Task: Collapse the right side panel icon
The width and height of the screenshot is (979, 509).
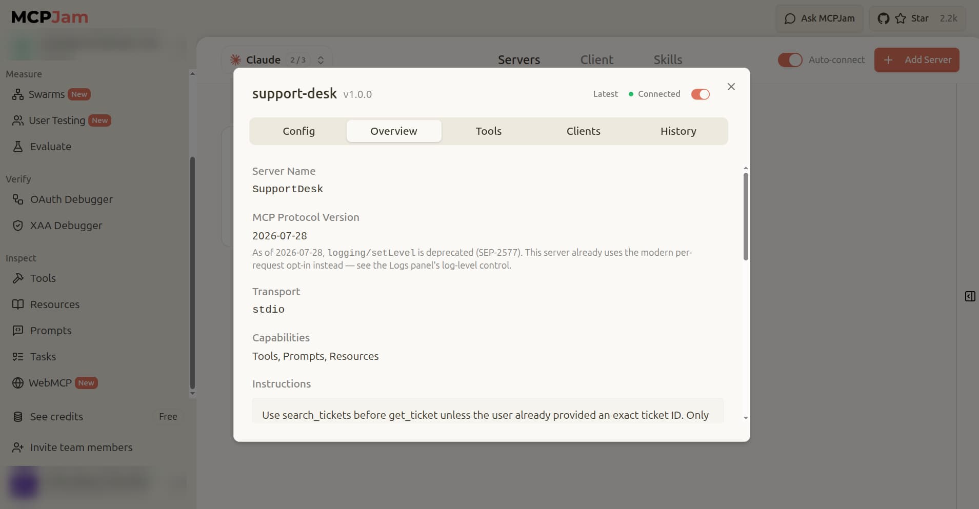Action: [x=970, y=296]
